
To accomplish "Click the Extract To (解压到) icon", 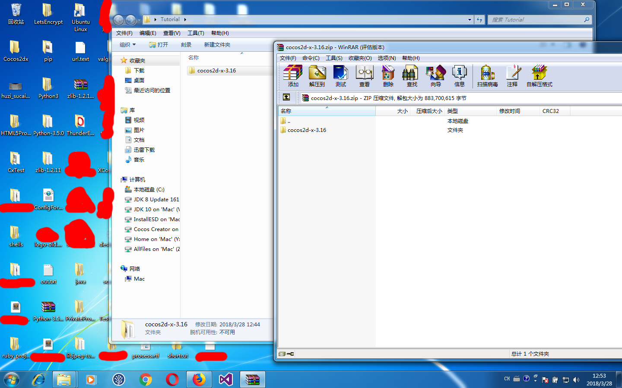I will 317,76.
